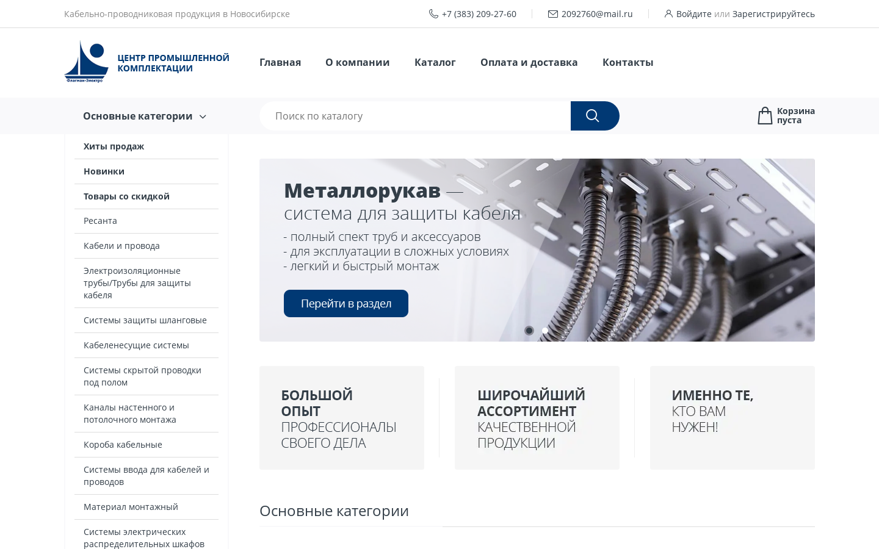Image resolution: width=879 pixels, height=549 pixels.
Task: Open the Главная menu item
Action: (280, 62)
